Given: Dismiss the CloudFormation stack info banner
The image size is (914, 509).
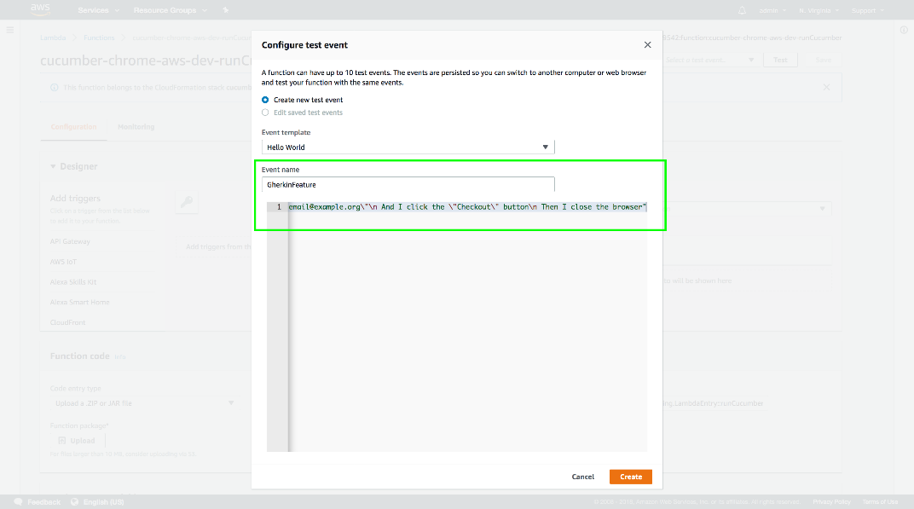Looking at the screenshot, I should click(x=825, y=87).
